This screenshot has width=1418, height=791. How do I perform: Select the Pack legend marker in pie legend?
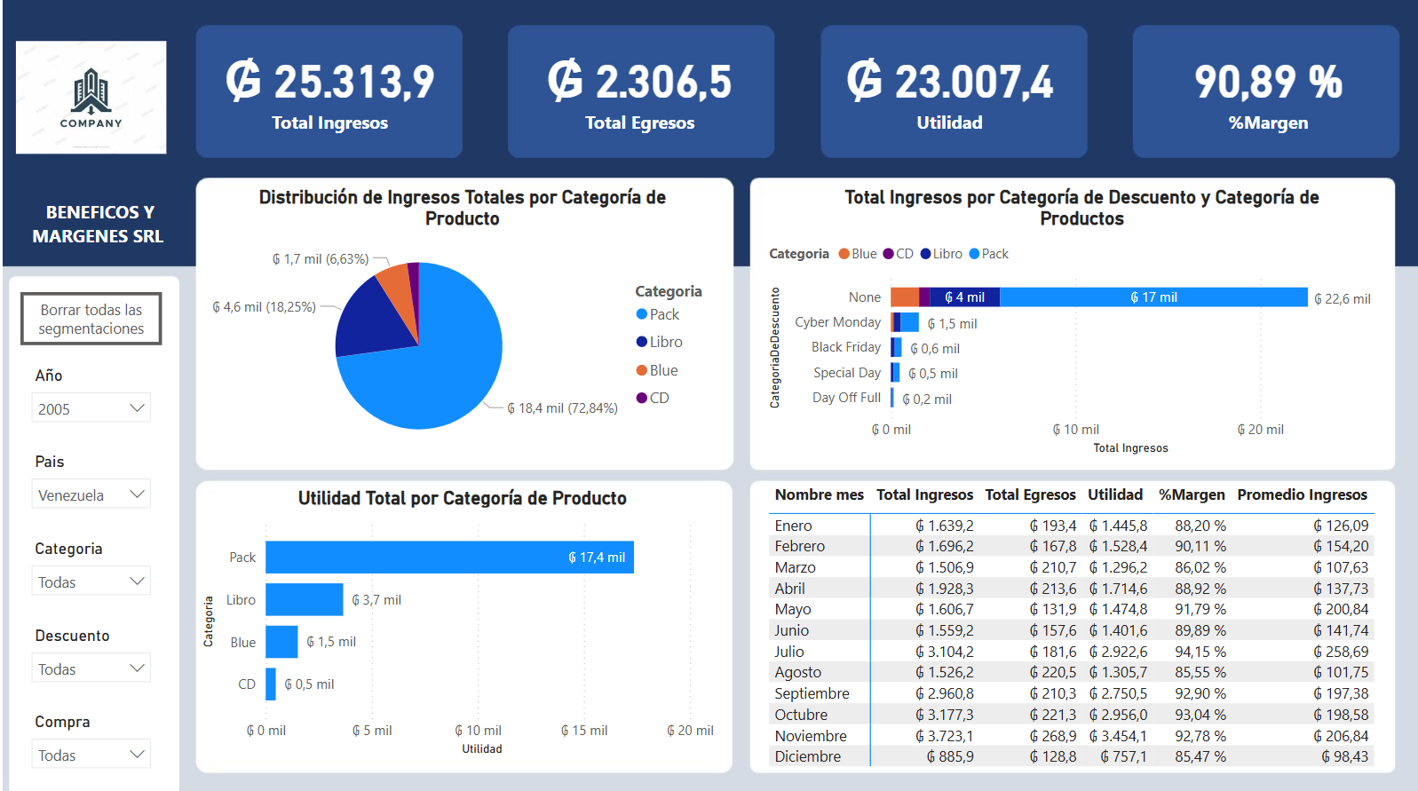tap(642, 314)
